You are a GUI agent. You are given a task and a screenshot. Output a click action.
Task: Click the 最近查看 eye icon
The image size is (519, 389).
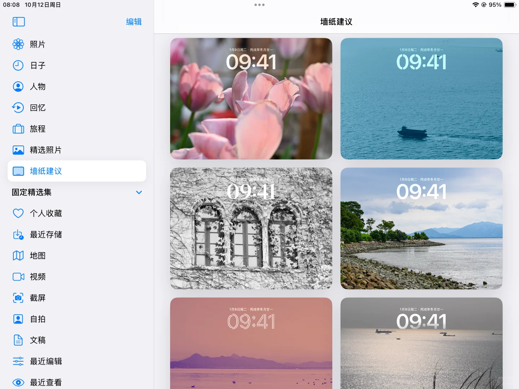18,383
